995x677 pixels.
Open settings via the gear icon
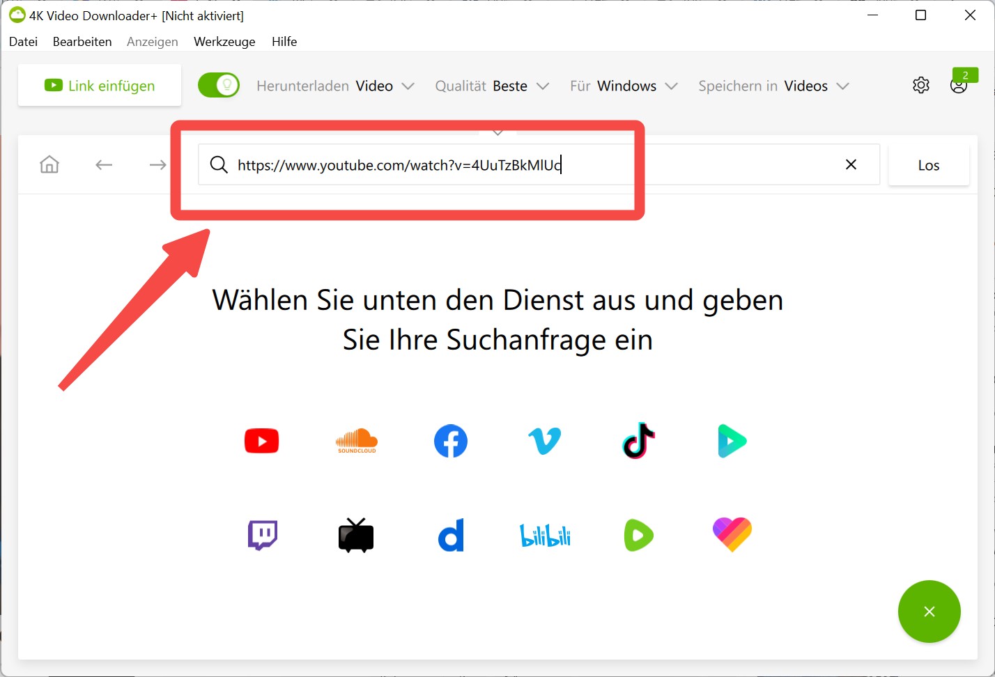(921, 85)
